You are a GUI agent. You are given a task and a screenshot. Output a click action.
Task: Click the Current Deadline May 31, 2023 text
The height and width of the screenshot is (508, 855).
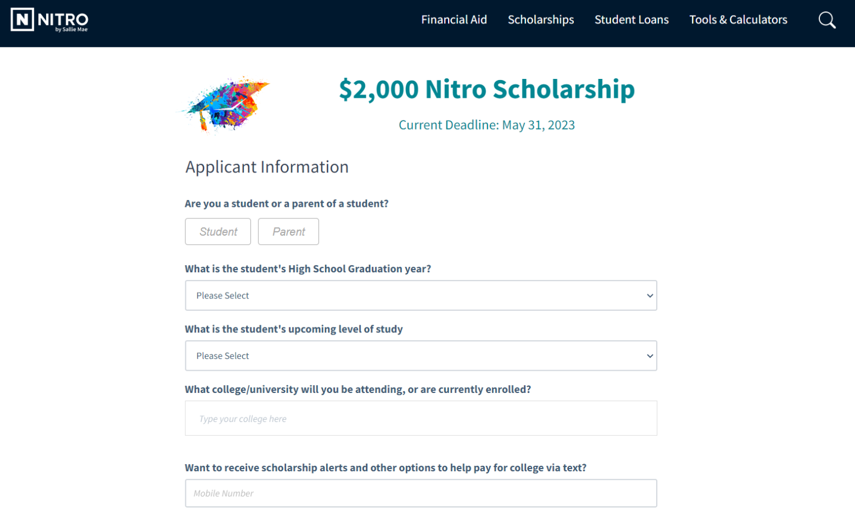[487, 125]
